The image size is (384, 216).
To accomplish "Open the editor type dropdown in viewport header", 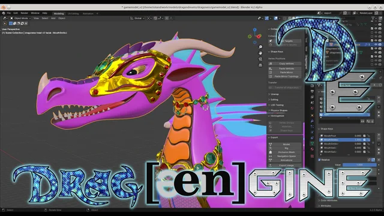I will (5, 18).
